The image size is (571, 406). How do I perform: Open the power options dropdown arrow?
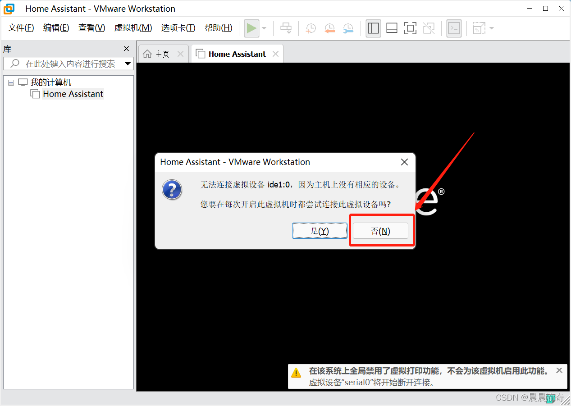pos(264,28)
